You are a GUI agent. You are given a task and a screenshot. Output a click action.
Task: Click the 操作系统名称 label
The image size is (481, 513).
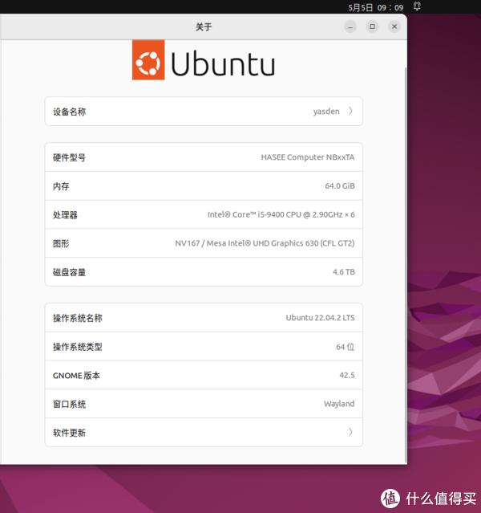(78, 318)
